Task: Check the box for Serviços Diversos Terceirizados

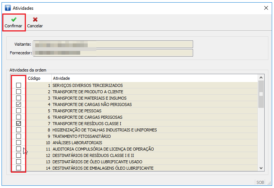Action: tap(18, 85)
